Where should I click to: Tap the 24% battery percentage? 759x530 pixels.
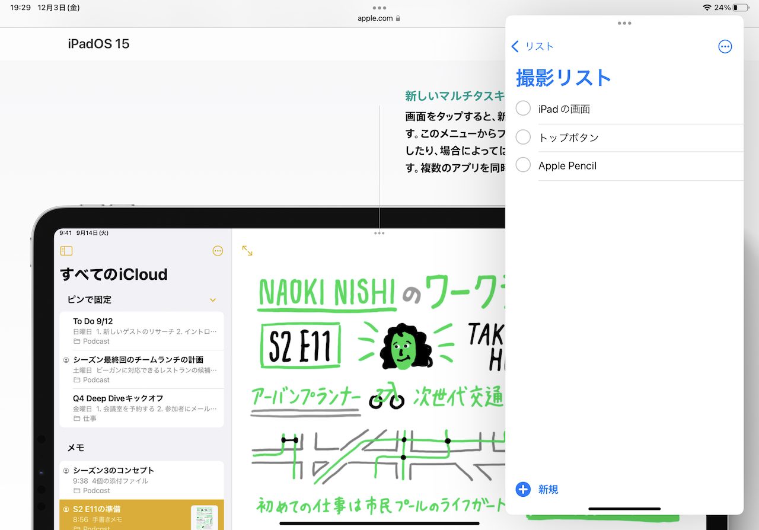(x=722, y=8)
